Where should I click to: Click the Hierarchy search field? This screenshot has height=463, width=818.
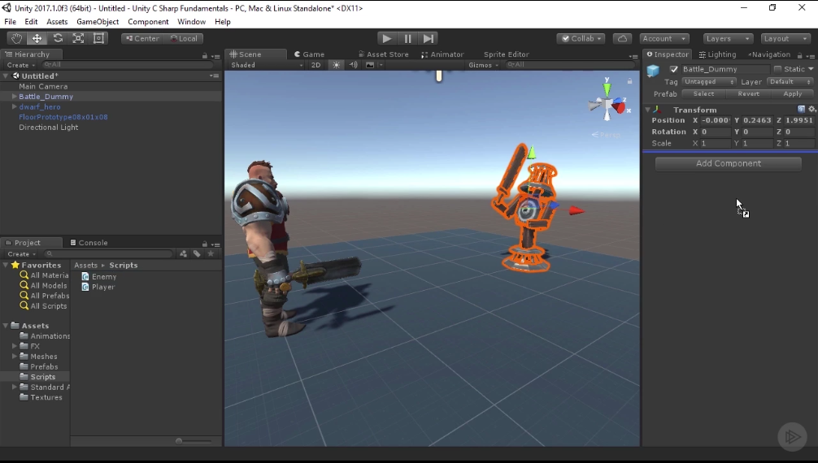[128, 65]
